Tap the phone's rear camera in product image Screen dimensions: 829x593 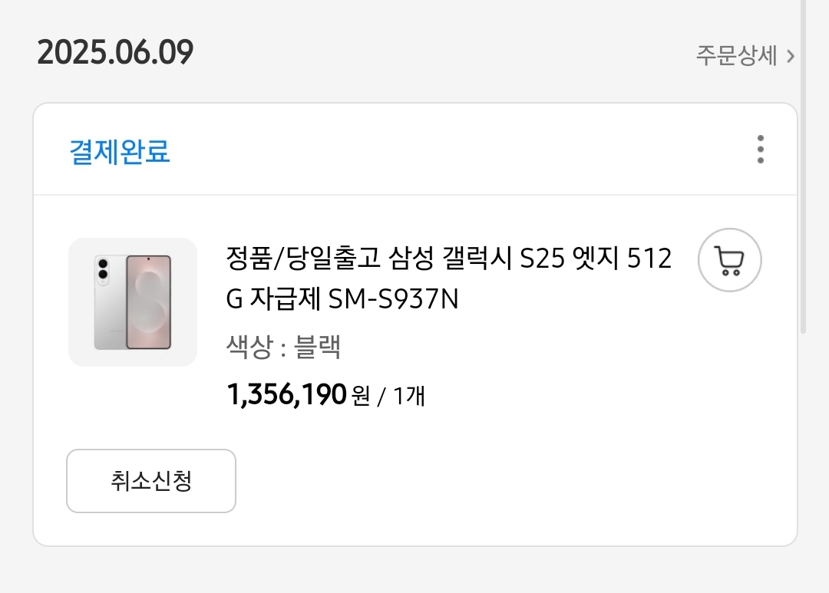[x=102, y=270]
